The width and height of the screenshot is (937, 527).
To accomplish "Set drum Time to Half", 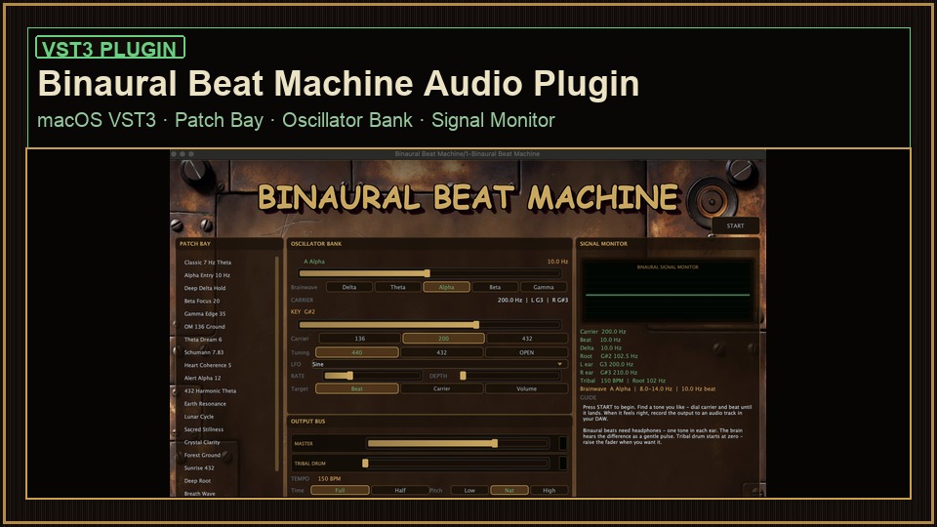I will [x=400, y=491].
